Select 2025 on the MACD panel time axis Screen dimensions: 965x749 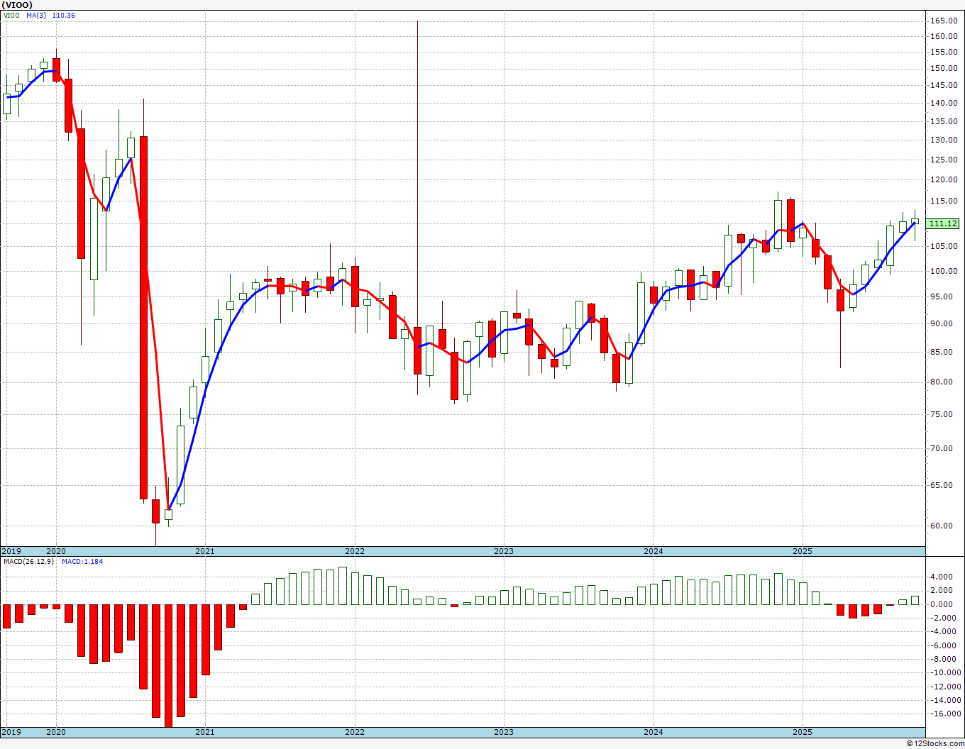click(803, 732)
